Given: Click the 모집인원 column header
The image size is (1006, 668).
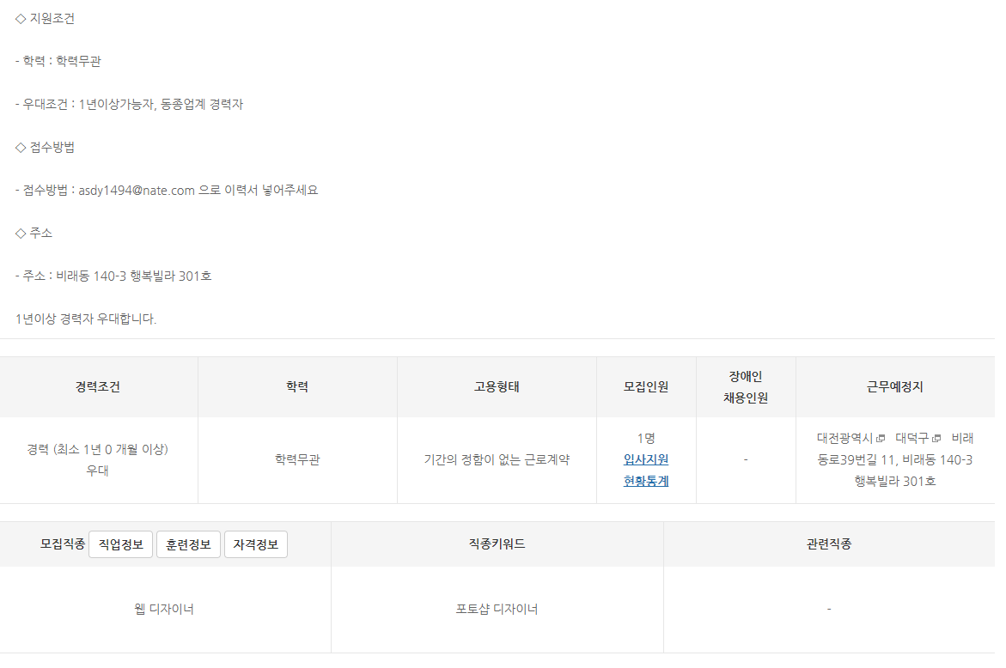Looking at the screenshot, I should pos(646,386).
